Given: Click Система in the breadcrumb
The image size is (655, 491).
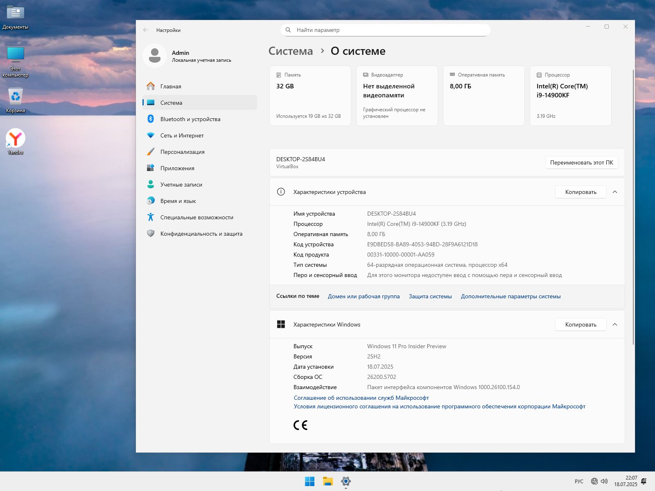Looking at the screenshot, I should [x=291, y=51].
